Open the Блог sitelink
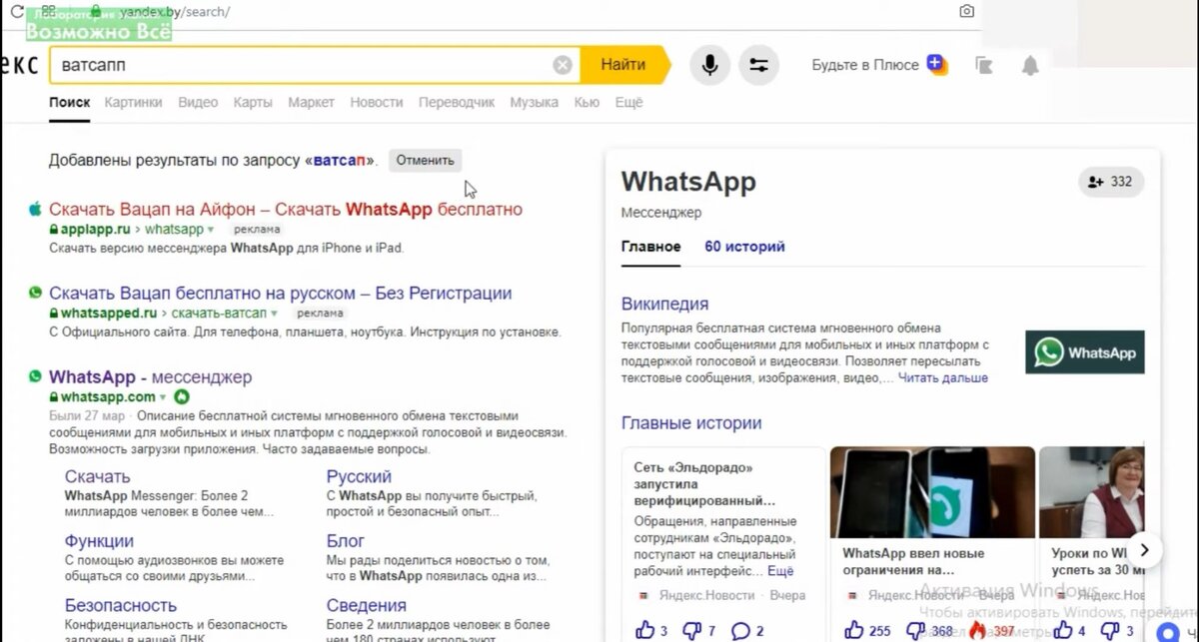Viewport: 1199px width, 642px height. pos(346,541)
